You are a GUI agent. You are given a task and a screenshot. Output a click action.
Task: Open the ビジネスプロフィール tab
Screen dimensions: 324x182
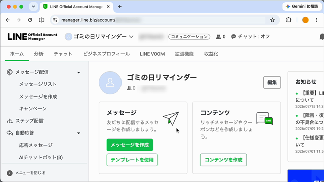coord(106,54)
